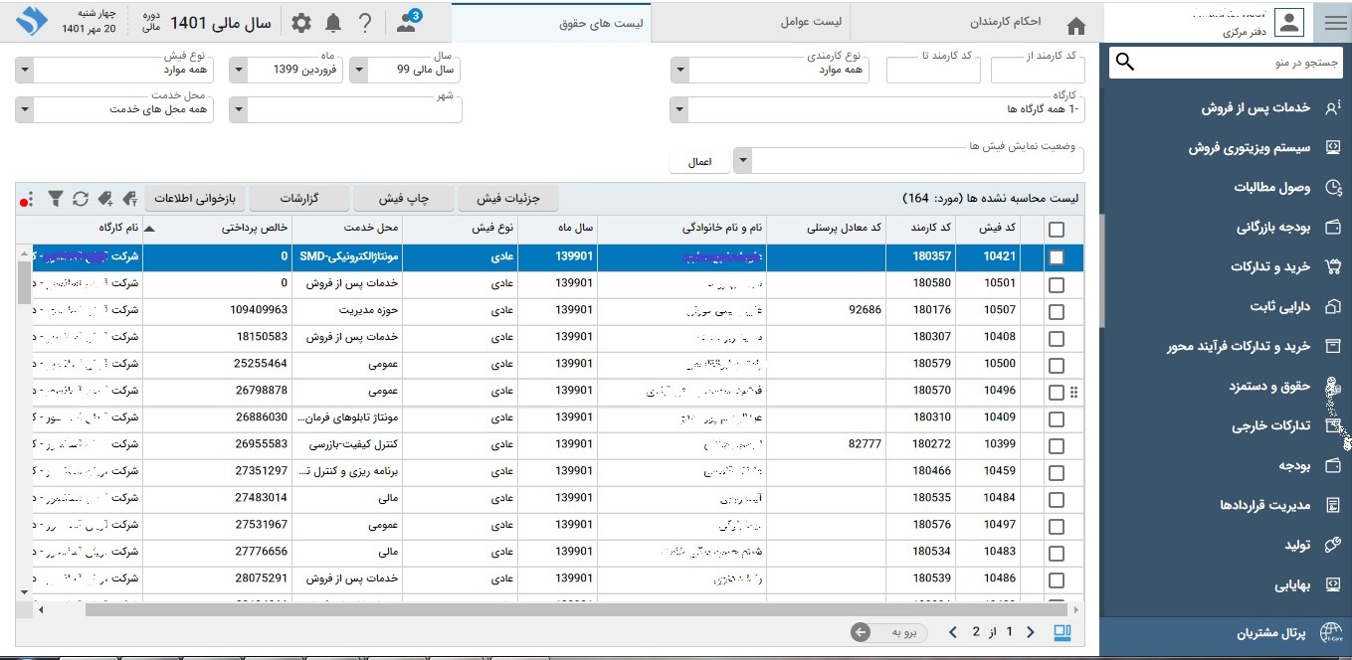The image size is (1352, 660).
Task: Open the users icon with badge 3
Action: point(407,22)
